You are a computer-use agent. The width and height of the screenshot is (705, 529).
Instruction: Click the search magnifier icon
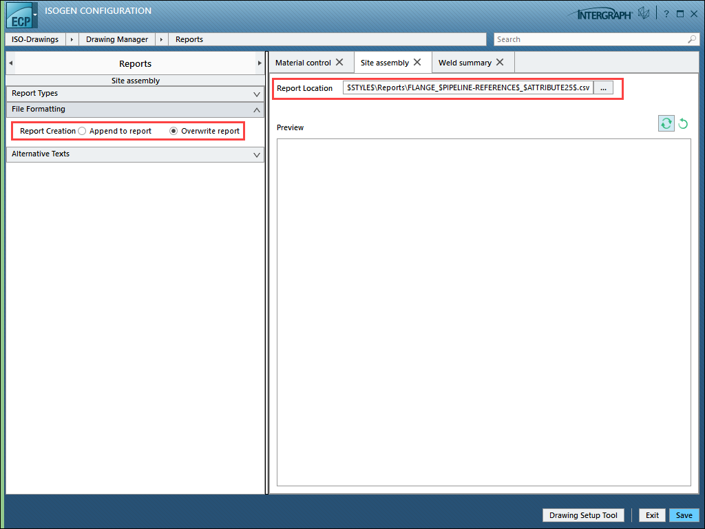(x=692, y=39)
